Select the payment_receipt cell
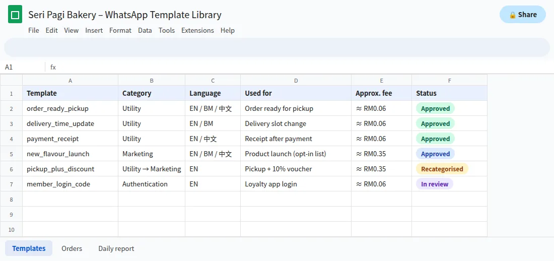This screenshot has height=261, width=554. click(71, 139)
